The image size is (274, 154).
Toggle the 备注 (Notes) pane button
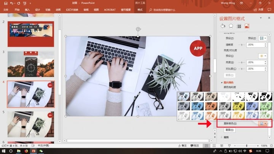click(182, 146)
